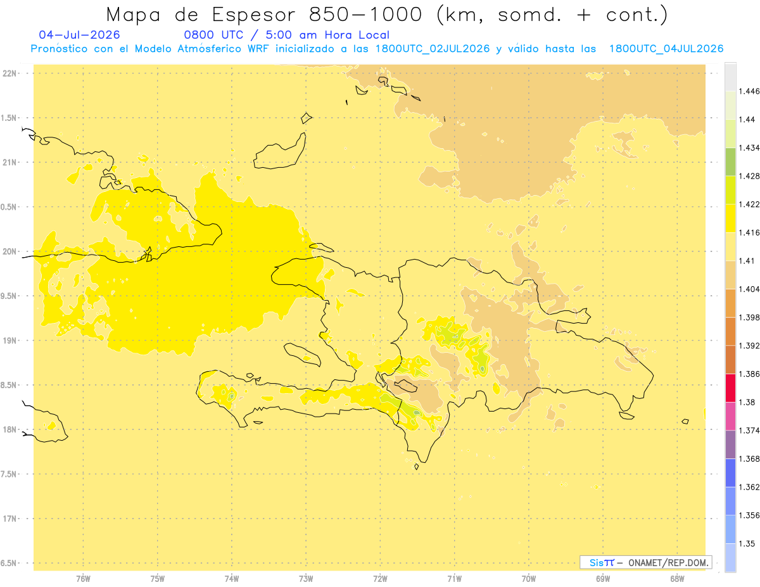Select the legend value 1.398

(749, 318)
